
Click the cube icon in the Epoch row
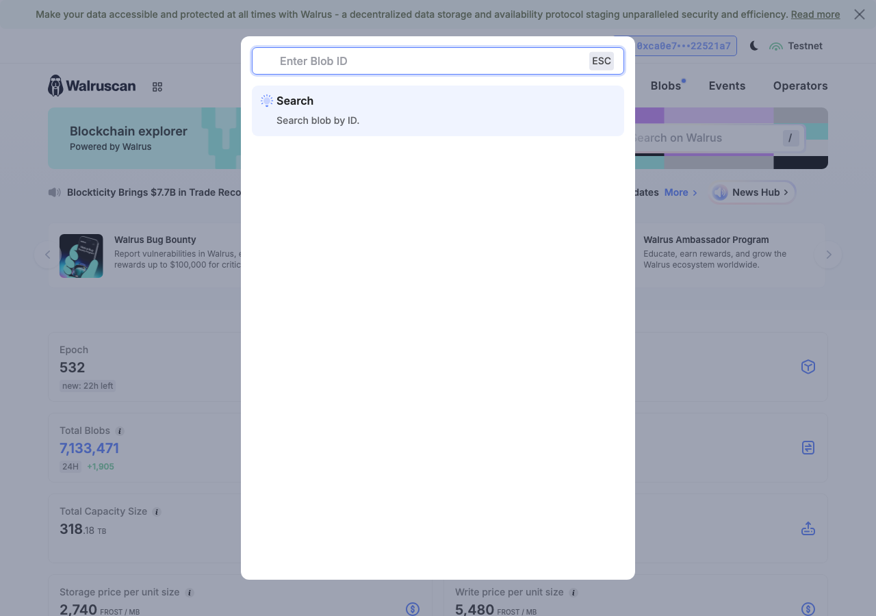pyautogui.click(x=808, y=367)
